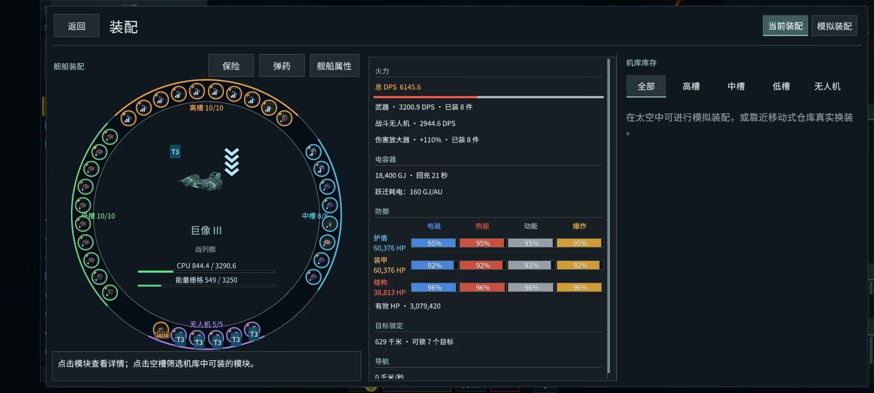Viewport: 874px width, 393px height.
Task: Click the 总 DPS 6145.6 value
Action: point(398,87)
